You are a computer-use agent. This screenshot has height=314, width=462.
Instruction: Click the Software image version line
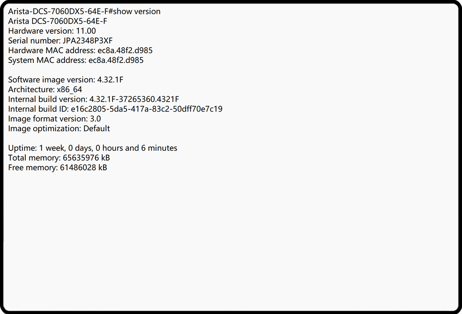[66, 80]
